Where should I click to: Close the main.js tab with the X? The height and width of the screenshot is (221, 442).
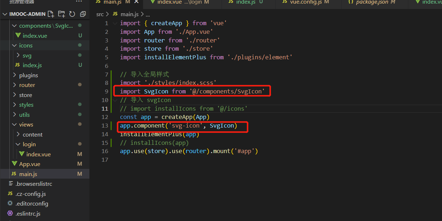point(136,2)
